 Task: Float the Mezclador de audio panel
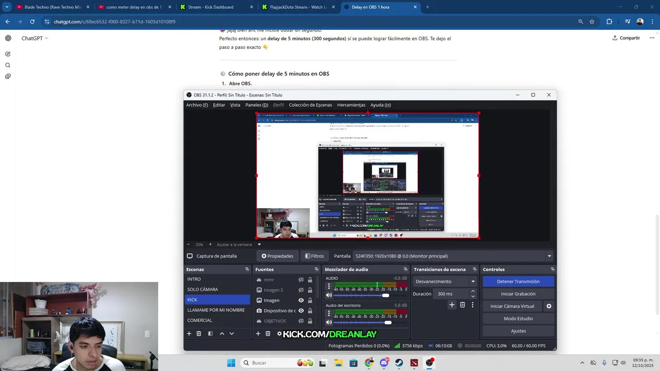tap(405, 269)
